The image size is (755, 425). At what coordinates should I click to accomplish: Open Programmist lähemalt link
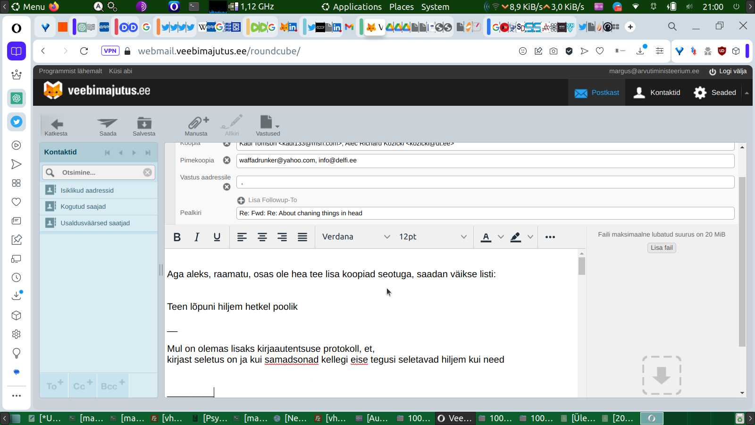(70, 71)
